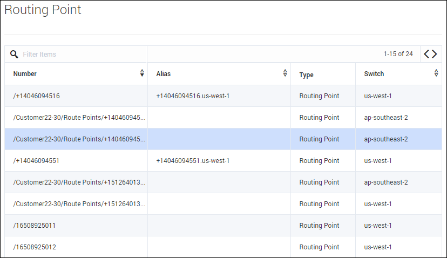The height and width of the screenshot is (258, 447).
Task: Select the Customer22-30 +151264013 us-west-1 row
Action: (x=79, y=204)
